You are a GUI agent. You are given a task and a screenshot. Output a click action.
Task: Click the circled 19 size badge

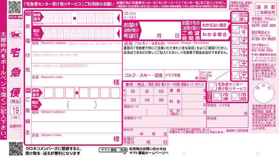tap(14, 111)
